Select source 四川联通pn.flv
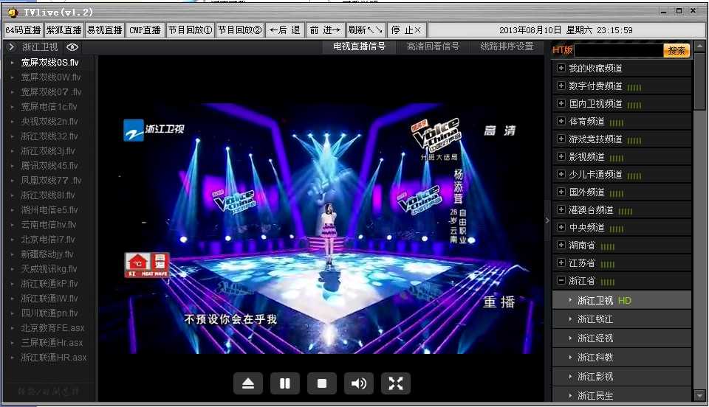709x407 pixels. pos(49,313)
